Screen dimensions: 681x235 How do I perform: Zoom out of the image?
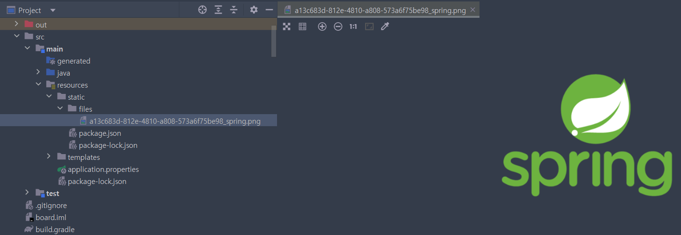[x=338, y=26]
